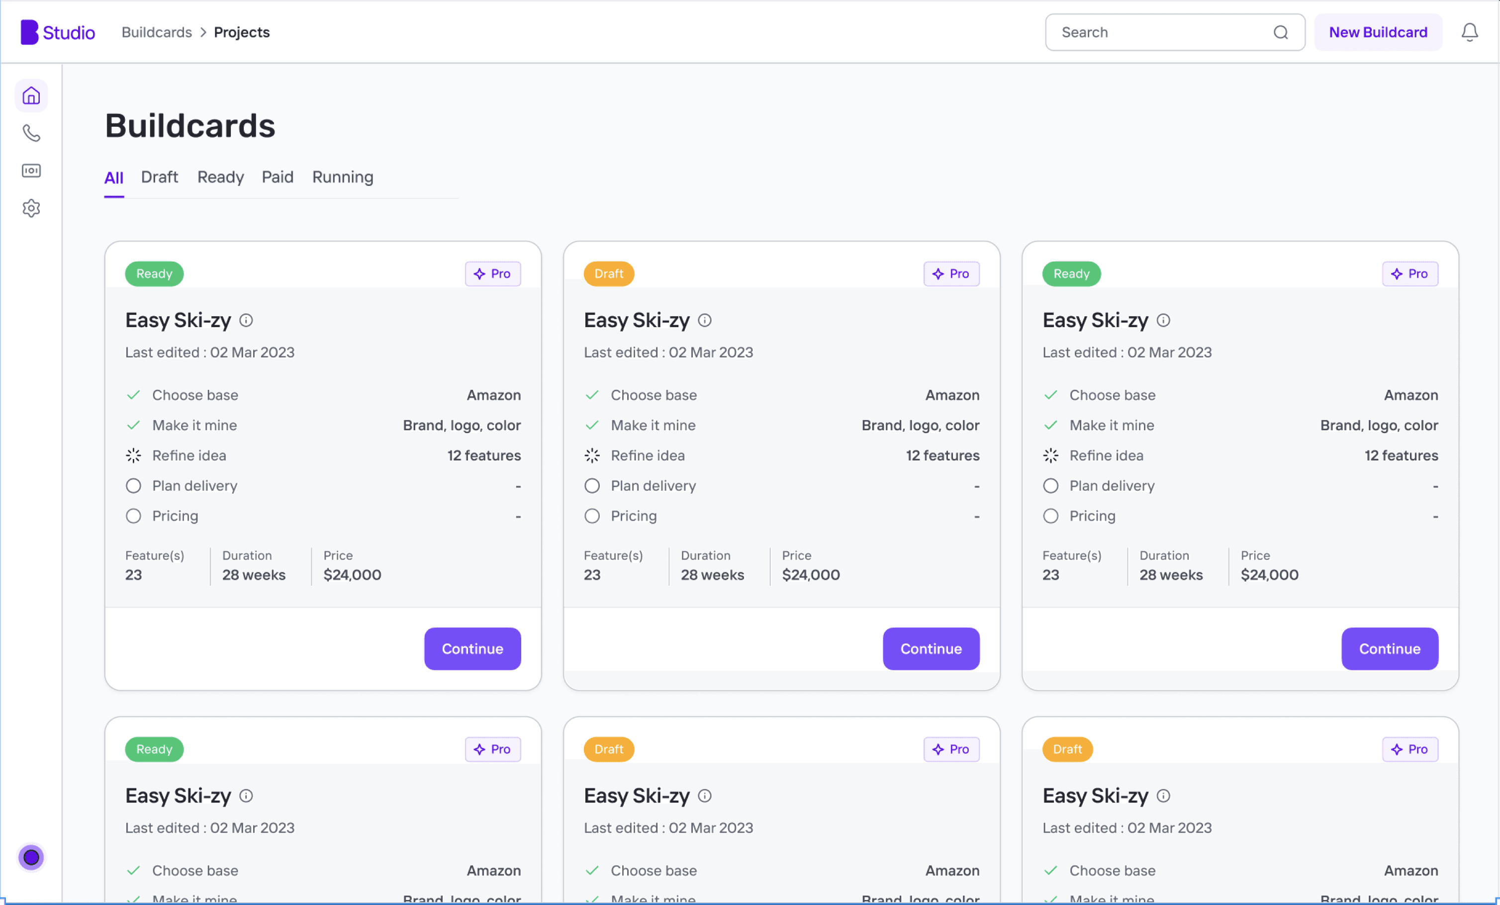Viewport: 1500px width, 905px height.
Task: Select the Pricing circle in top-left card
Action: coord(133,516)
